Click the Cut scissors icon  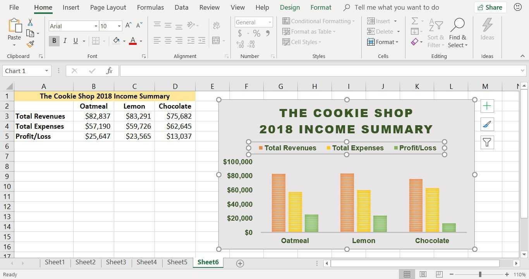tap(30, 22)
